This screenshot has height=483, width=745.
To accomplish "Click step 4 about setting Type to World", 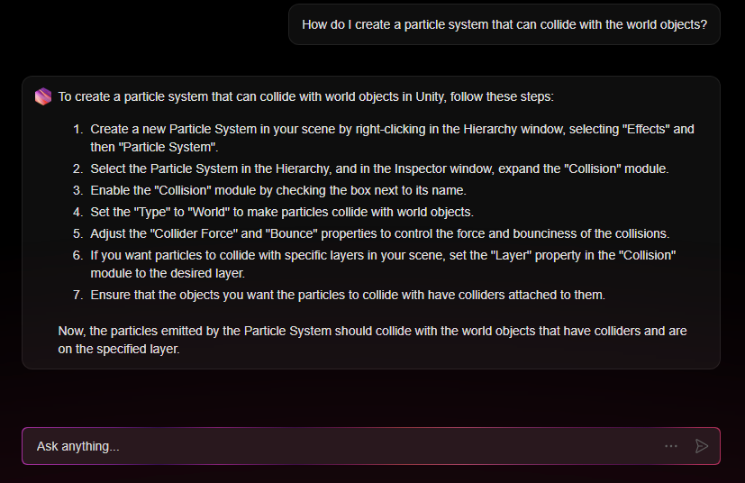I will pos(281,212).
